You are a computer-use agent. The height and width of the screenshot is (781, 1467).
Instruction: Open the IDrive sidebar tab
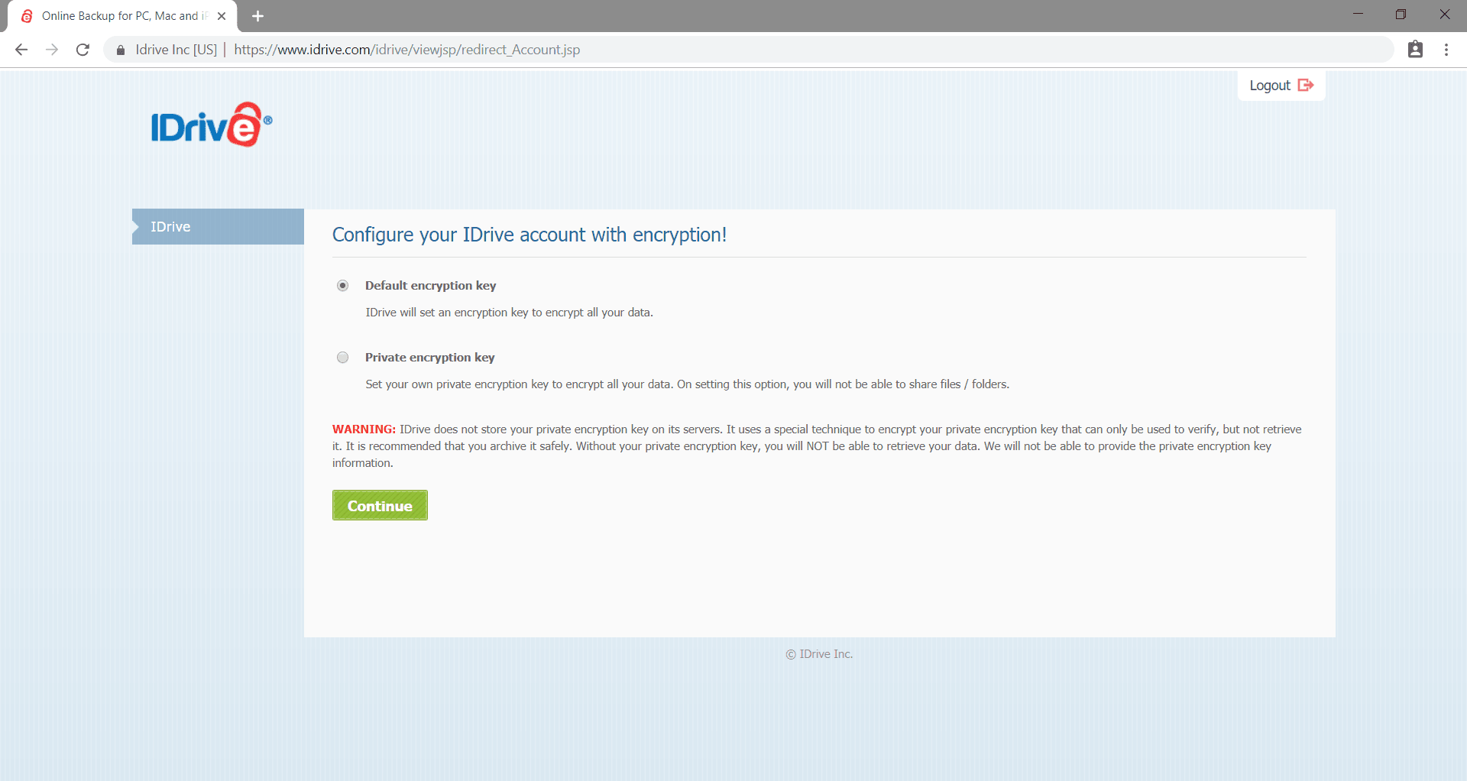click(218, 226)
